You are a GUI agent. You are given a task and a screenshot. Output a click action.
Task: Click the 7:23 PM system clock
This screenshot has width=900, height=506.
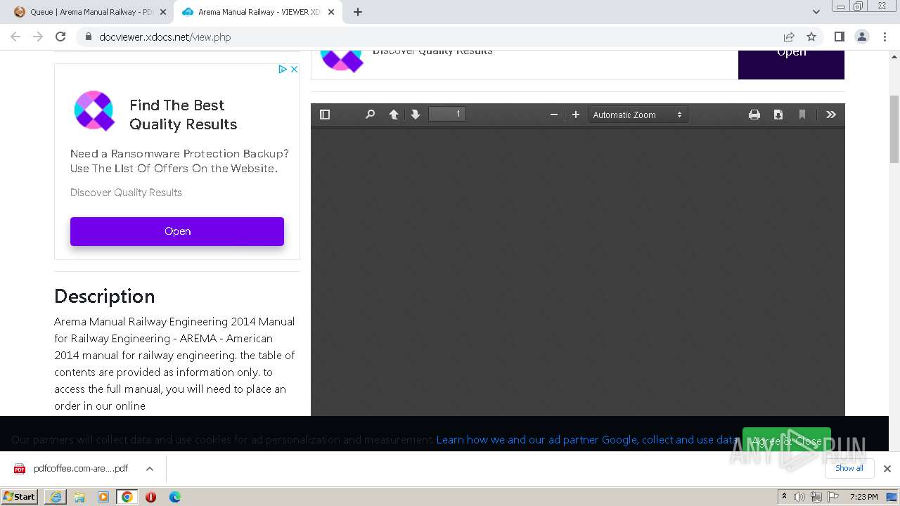pos(864,497)
